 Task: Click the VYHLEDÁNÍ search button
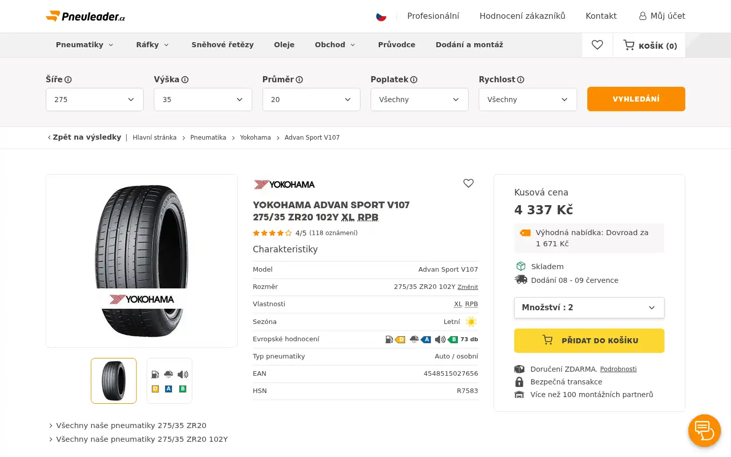(636, 99)
